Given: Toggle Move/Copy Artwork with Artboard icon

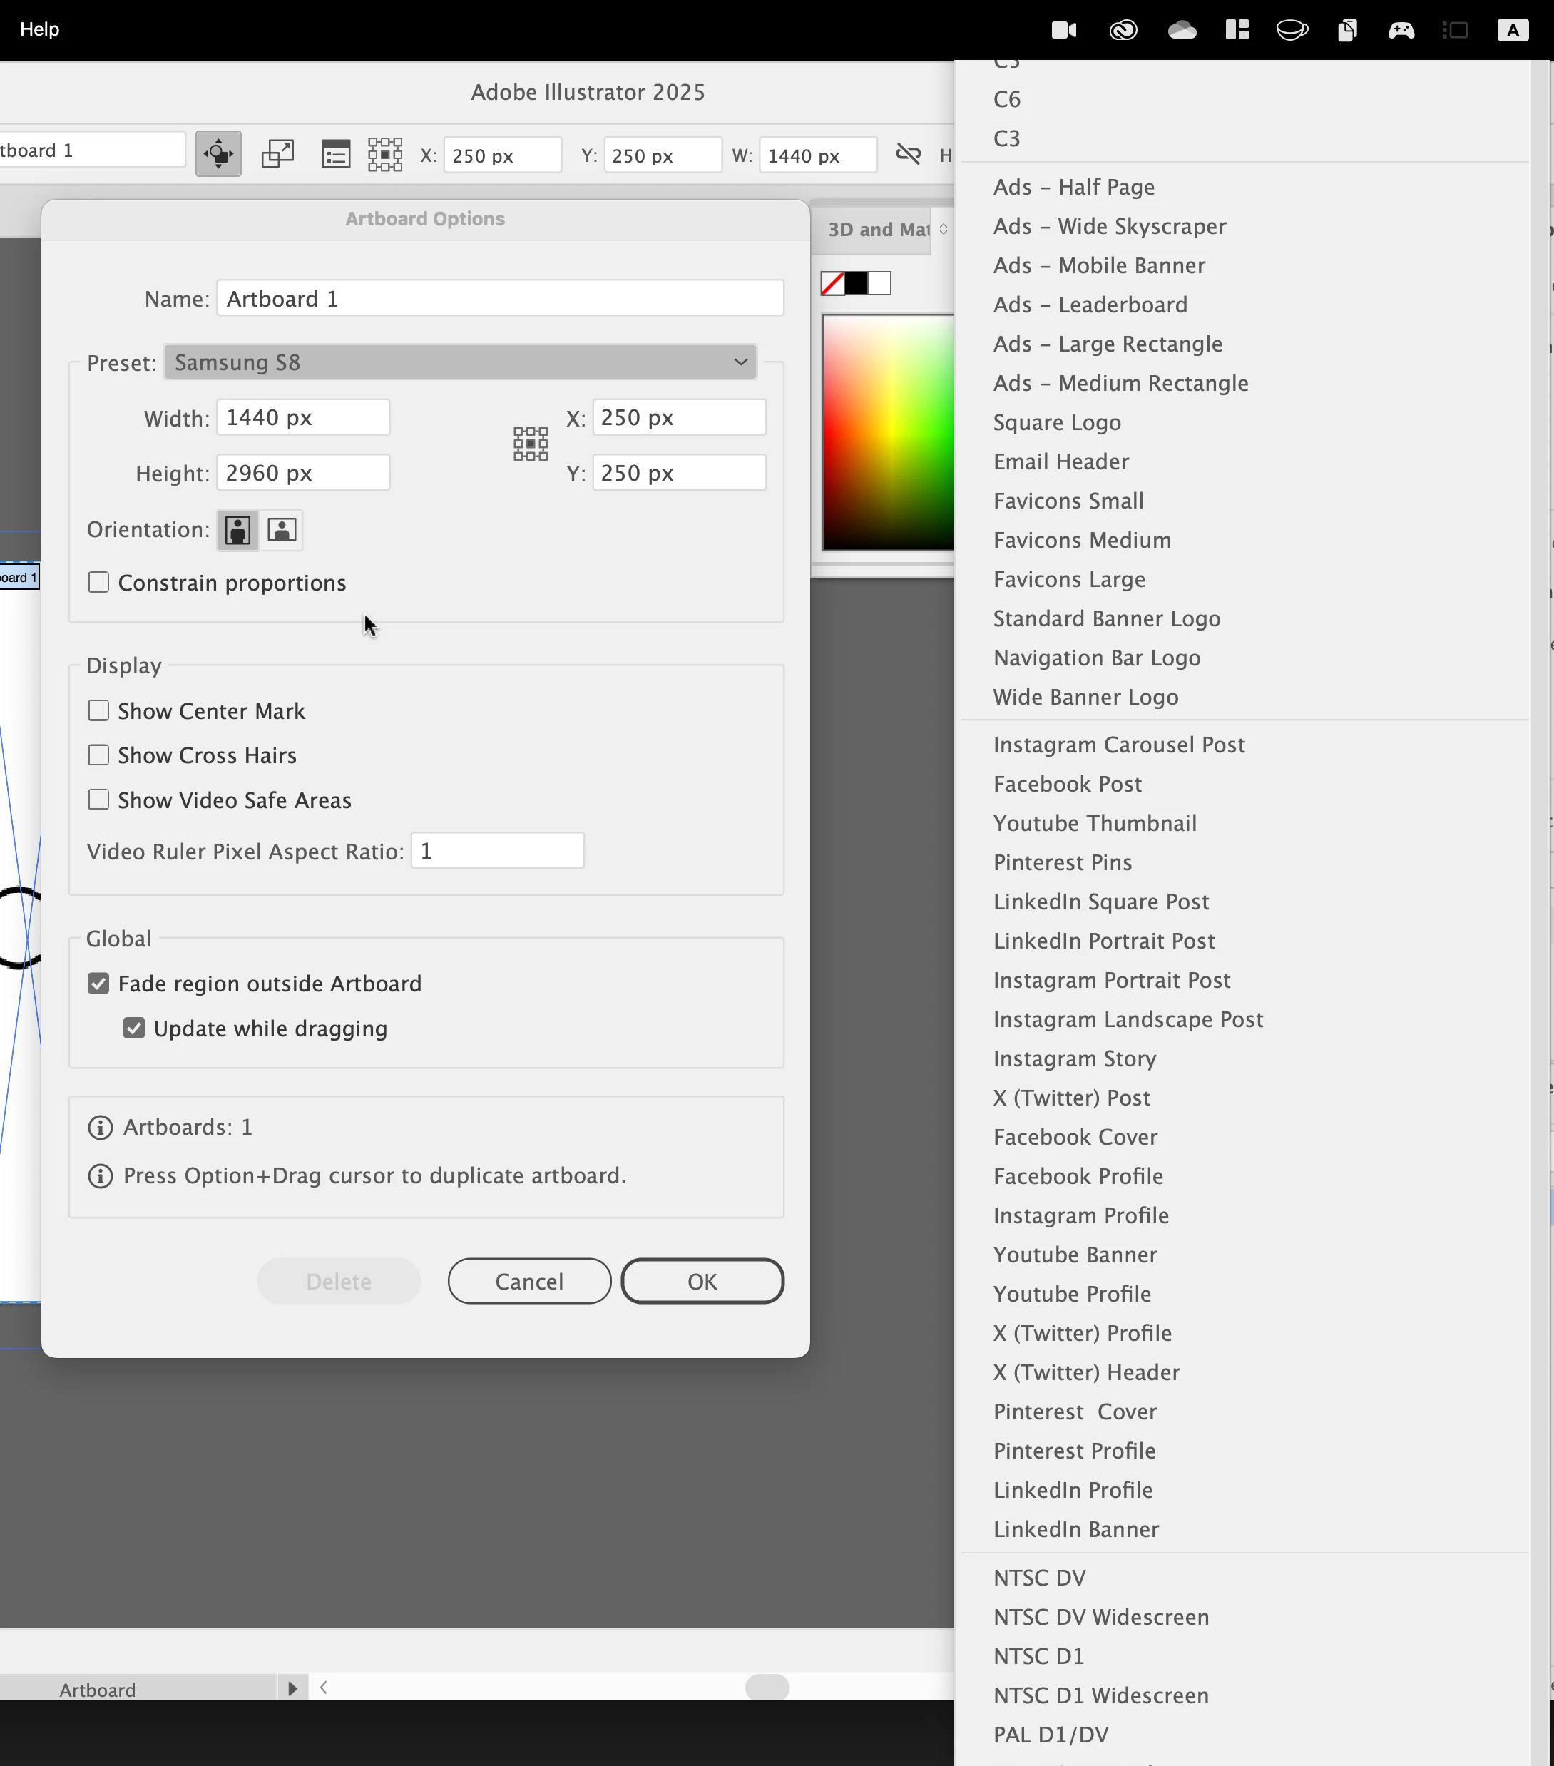Looking at the screenshot, I should (x=218, y=155).
